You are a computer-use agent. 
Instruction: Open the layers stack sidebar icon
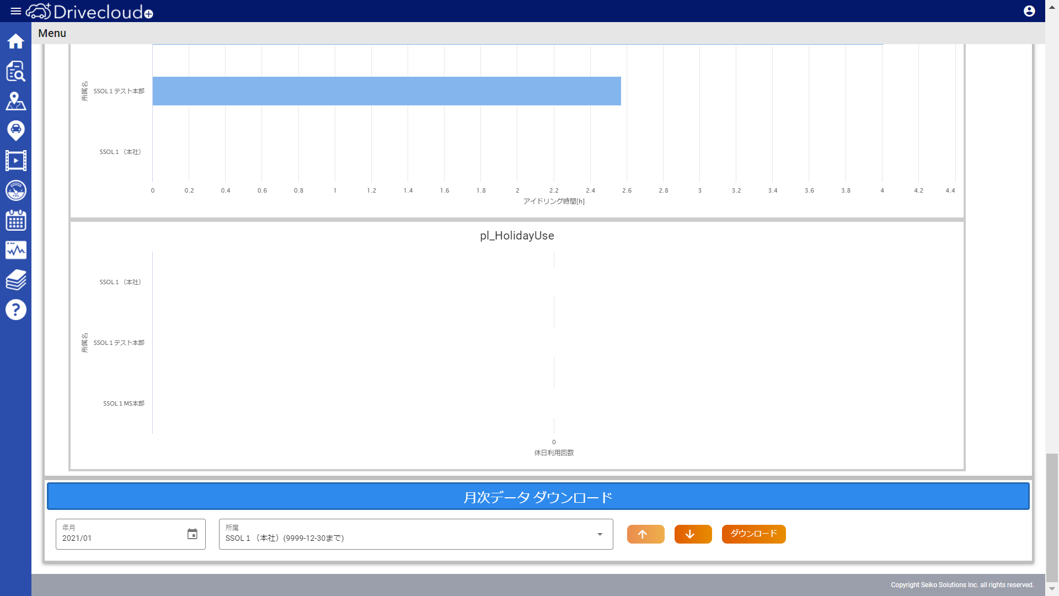15,280
